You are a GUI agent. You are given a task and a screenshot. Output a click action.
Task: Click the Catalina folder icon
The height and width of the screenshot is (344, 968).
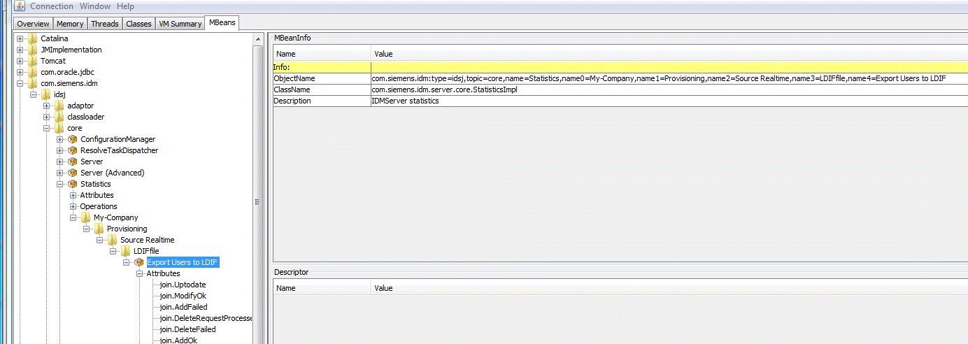pos(32,38)
